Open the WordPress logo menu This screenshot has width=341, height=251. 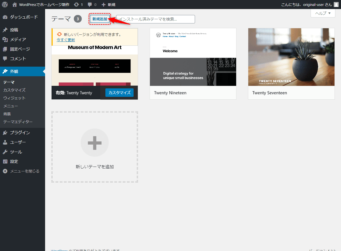(5, 5)
